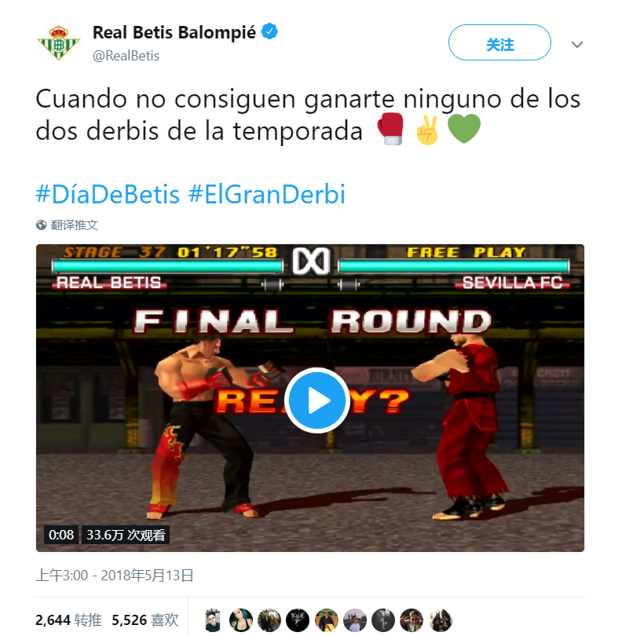Screen dimensions: 622x636
Task: Click the first liker avatar thumbnail
Action: click(213, 620)
